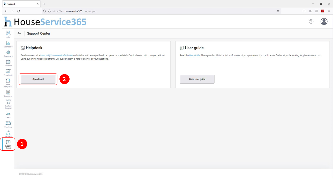Open the user profile avatar
Image resolution: width=333 pixels, height=179 pixels.
click(x=324, y=21)
